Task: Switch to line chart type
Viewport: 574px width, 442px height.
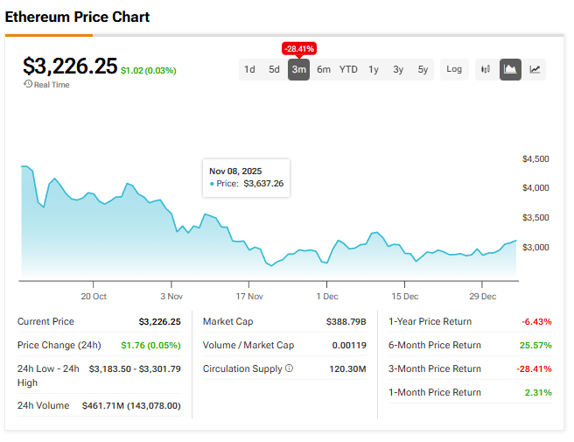Action: pos(535,69)
